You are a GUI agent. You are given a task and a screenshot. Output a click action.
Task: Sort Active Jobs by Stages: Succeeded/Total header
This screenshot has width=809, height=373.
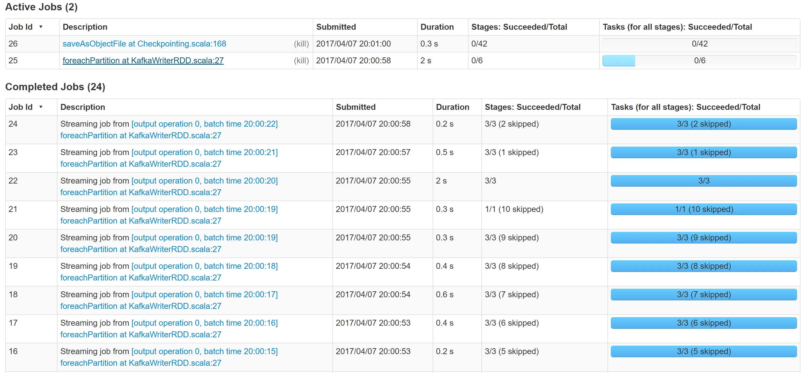(519, 27)
